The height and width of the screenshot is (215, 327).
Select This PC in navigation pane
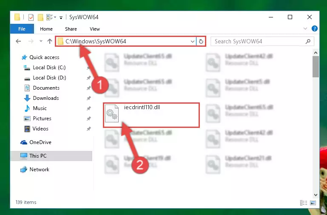tap(51, 156)
